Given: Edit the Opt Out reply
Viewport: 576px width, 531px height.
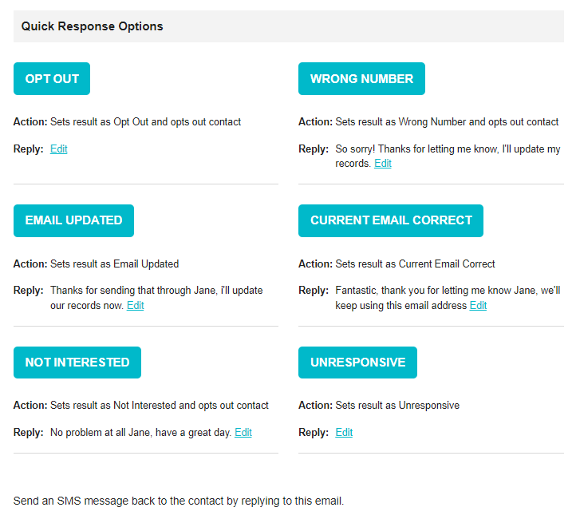Looking at the screenshot, I should click(x=59, y=149).
